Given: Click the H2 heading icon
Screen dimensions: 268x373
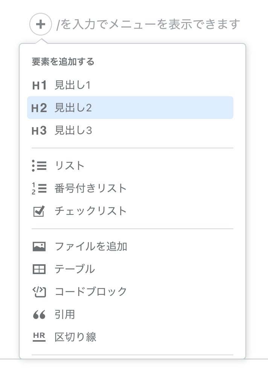Looking at the screenshot, I should [39, 108].
